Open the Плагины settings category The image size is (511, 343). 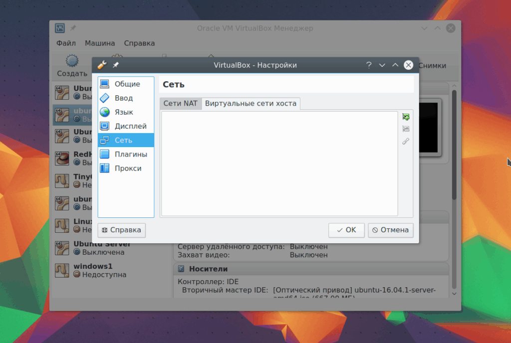[x=126, y=154]
